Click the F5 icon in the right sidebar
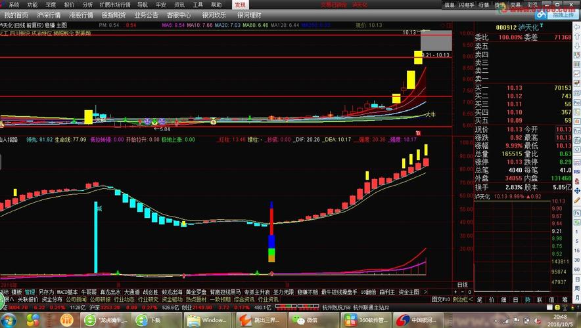 577,213
